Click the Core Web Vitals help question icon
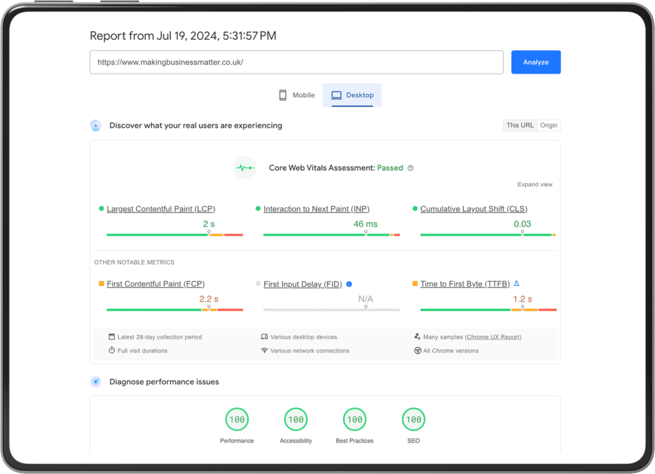 pos(411,168)
